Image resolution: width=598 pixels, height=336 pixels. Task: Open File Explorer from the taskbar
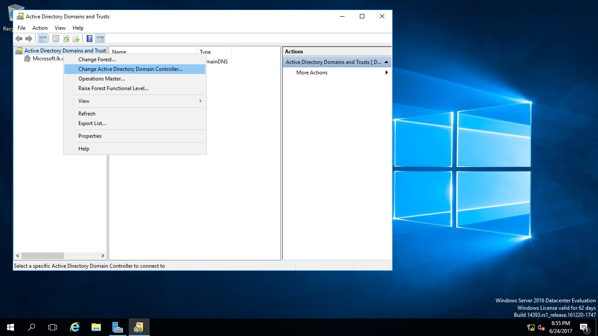tap(96, 327)
